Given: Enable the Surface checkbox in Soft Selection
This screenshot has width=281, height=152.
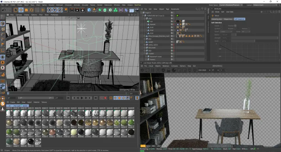Looking at the screenshot, I should click(x=221, y=28).
